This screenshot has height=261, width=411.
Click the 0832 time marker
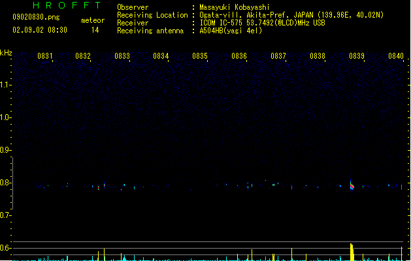(x=83, y=56)
